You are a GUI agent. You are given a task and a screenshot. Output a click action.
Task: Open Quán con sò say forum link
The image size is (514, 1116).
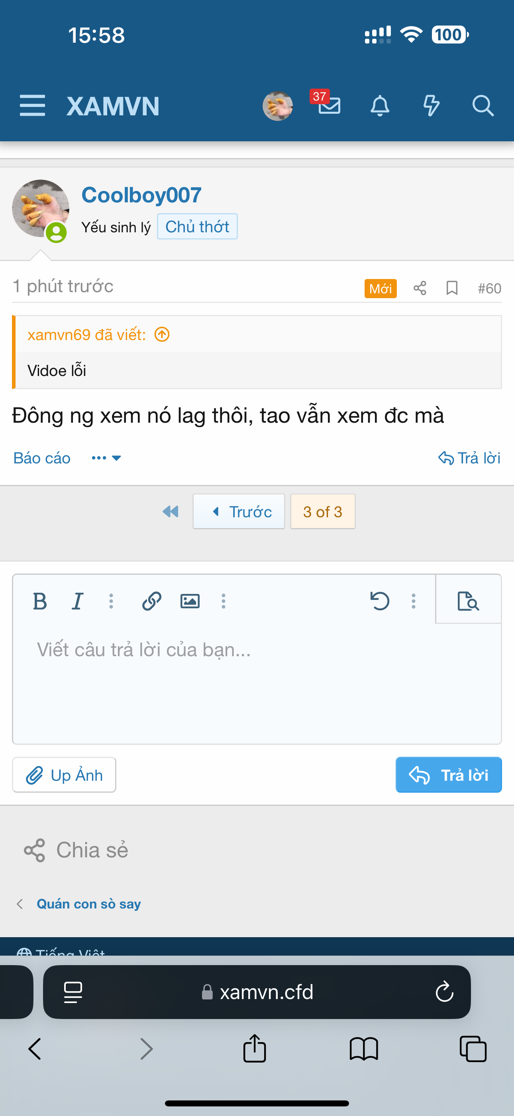tap(89, 904)
